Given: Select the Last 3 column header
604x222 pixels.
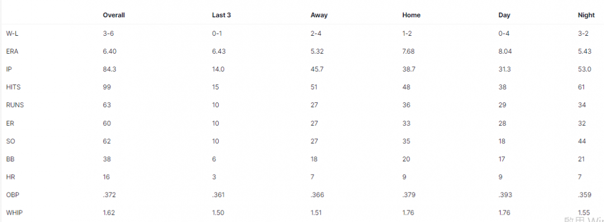Looking at the screenshot, I should [221, 16].
